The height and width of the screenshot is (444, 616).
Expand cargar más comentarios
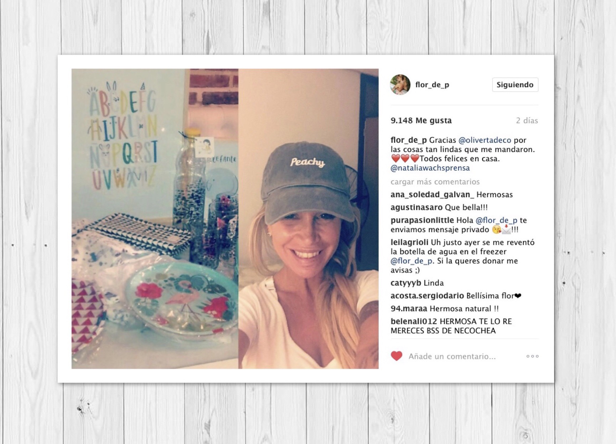coord(435,182)
